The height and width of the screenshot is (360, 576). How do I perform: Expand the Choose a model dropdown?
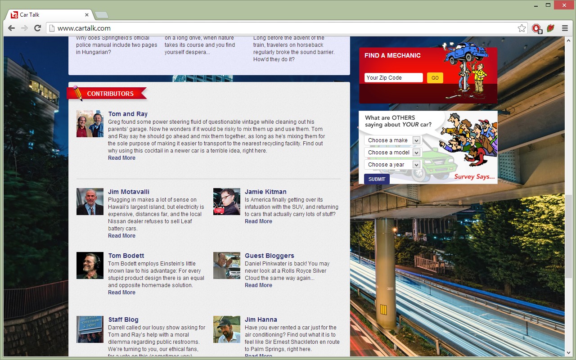[392, 153]
